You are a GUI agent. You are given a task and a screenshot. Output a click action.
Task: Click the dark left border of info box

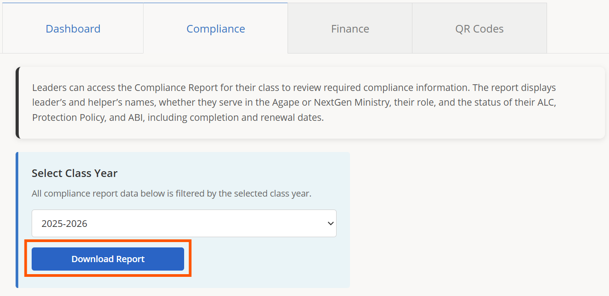17,103
